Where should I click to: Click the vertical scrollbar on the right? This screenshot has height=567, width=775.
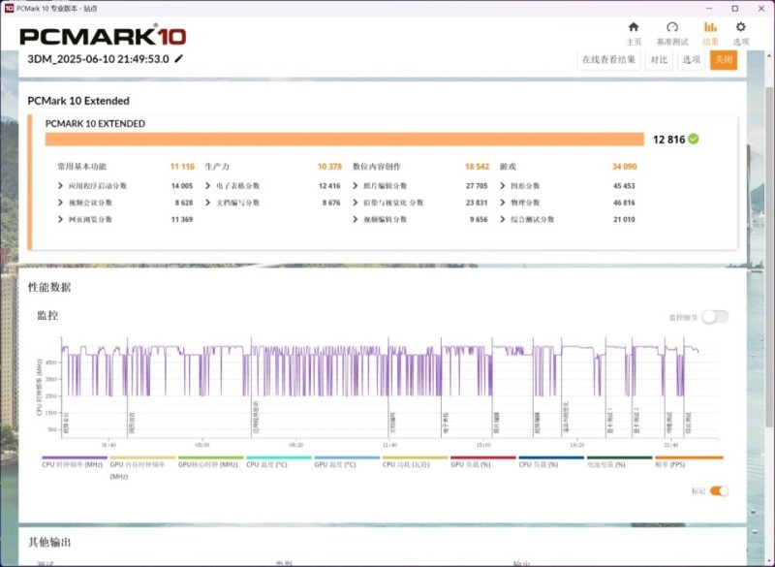coord(769,291)
